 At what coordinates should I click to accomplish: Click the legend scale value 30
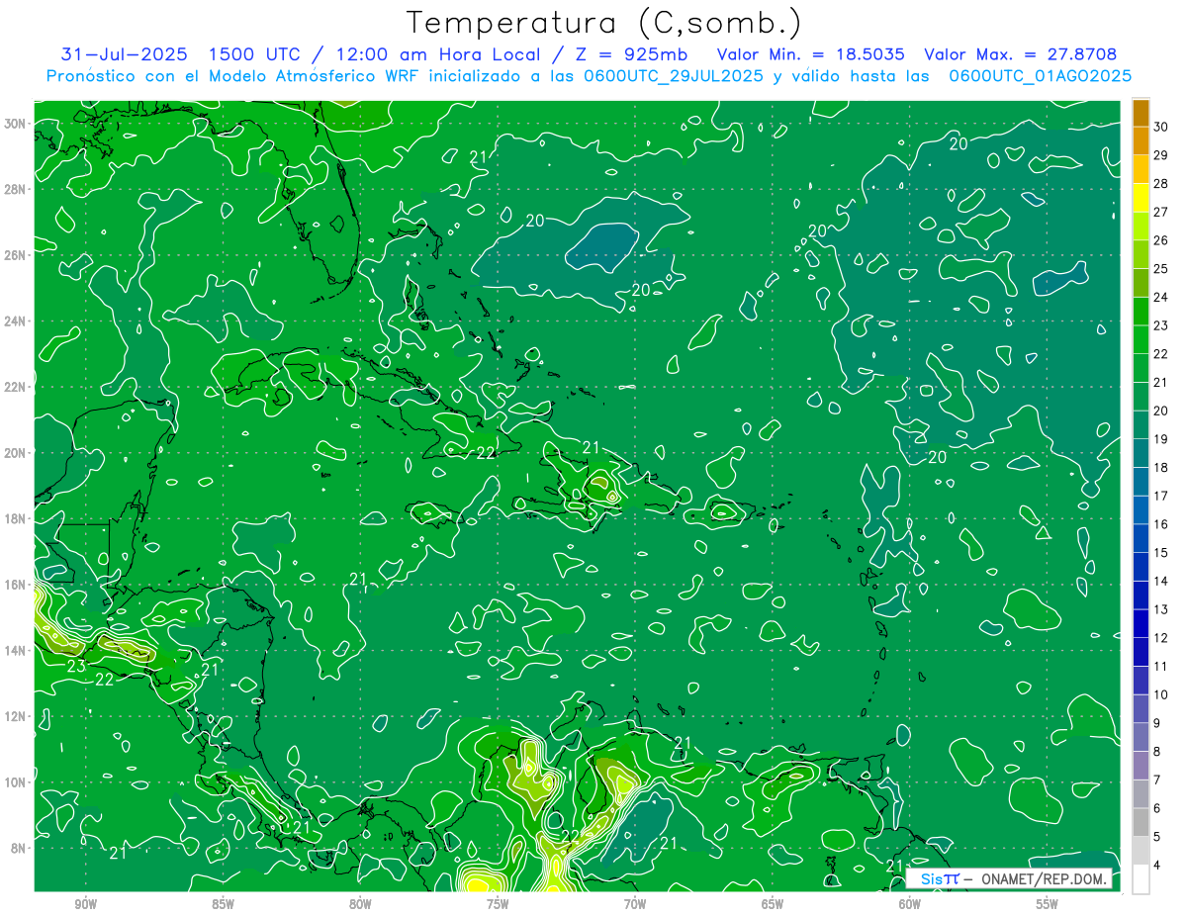tap(1160, 128)
